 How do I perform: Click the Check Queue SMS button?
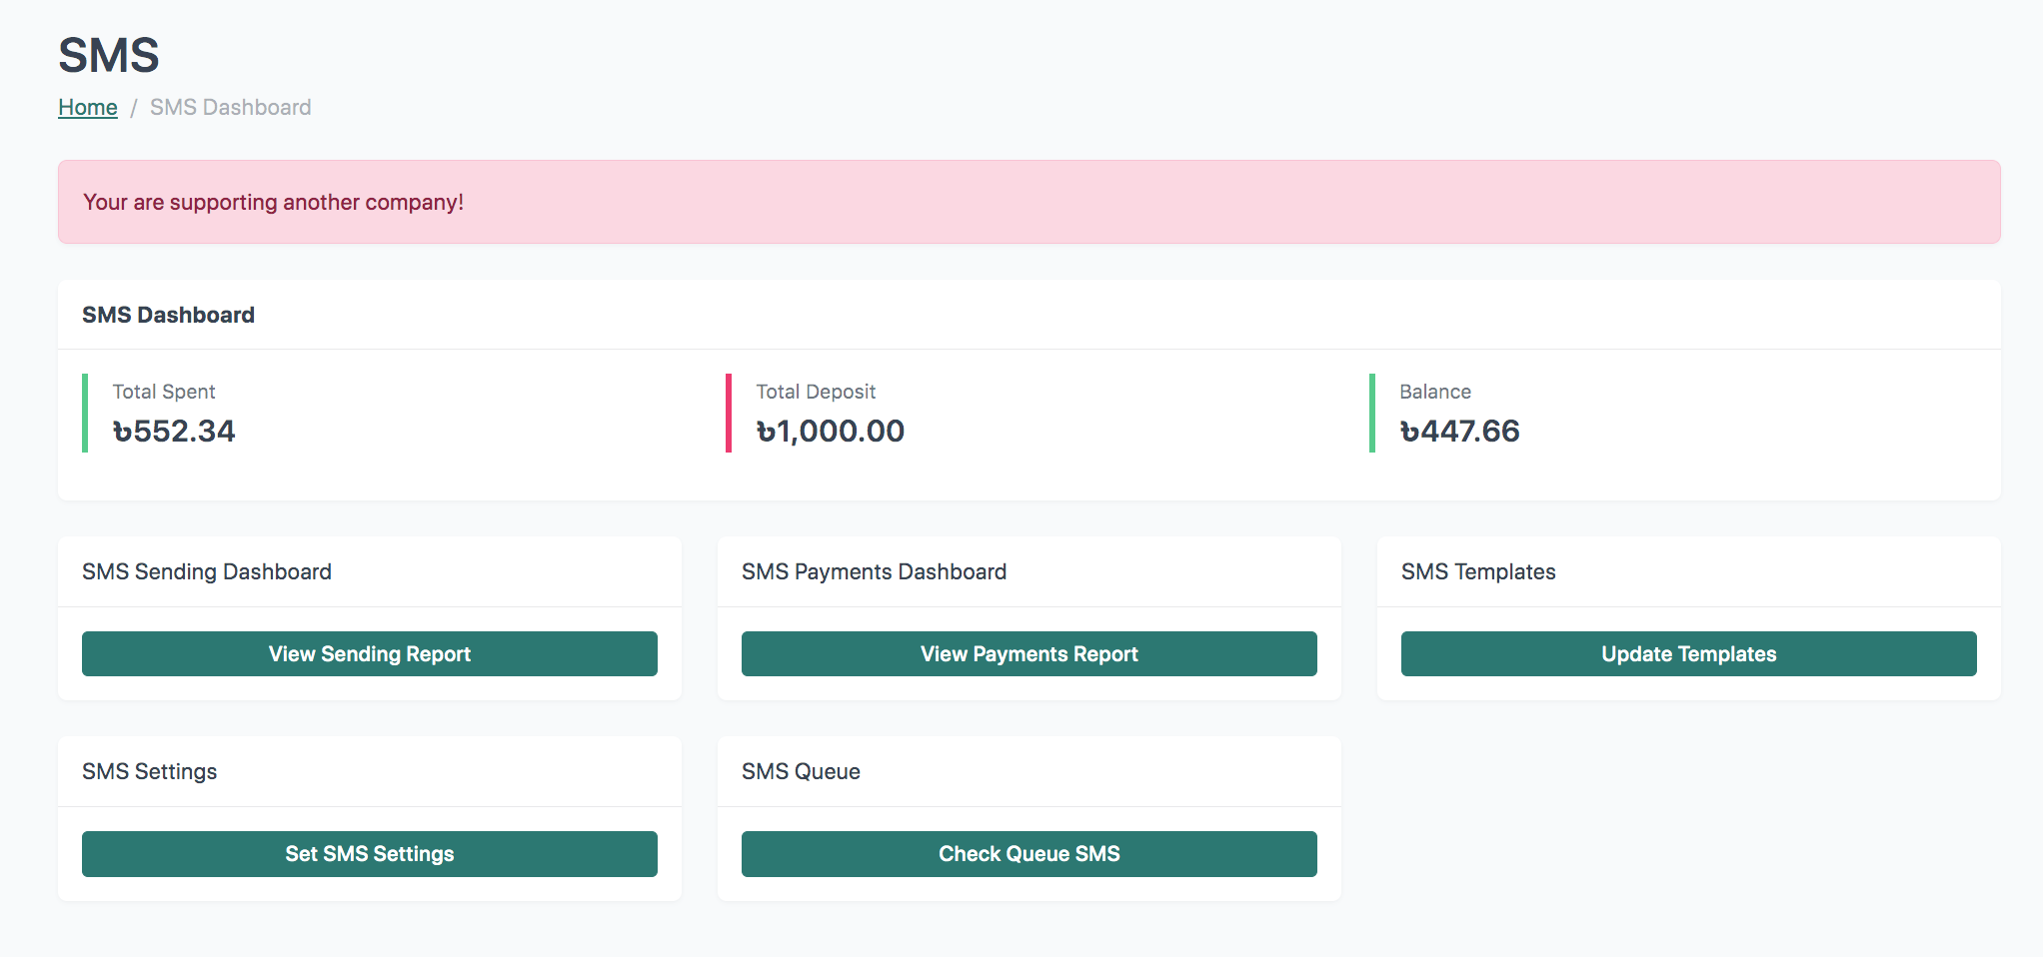tap(1028, 853)
